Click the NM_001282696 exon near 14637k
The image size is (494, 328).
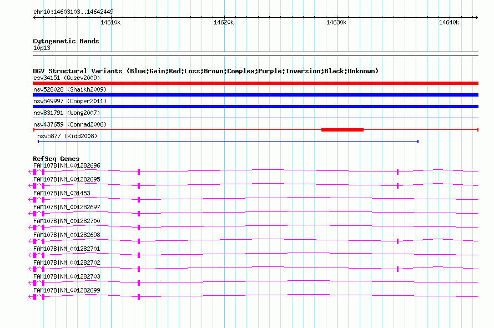[397, 172]
